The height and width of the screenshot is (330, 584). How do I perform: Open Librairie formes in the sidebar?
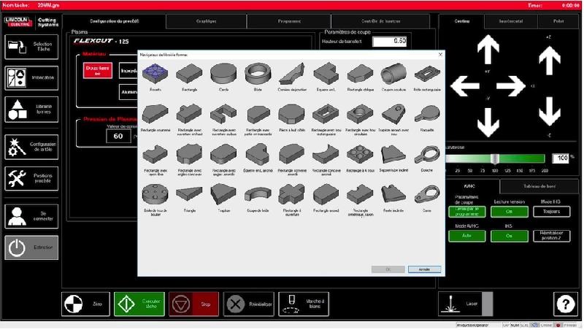tap(32, 110)
